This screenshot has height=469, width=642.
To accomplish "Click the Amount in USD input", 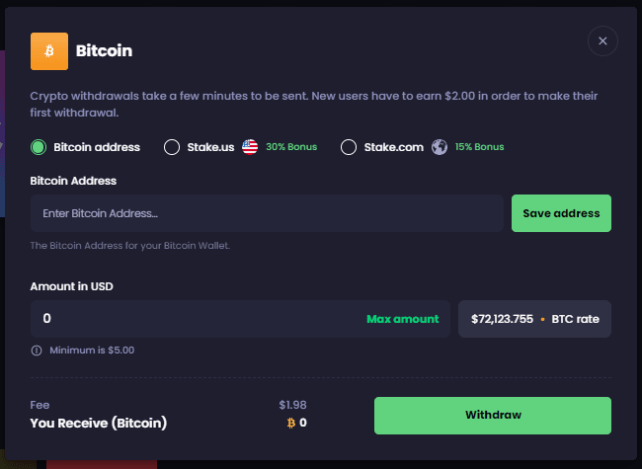I will [x=188, y=319].
